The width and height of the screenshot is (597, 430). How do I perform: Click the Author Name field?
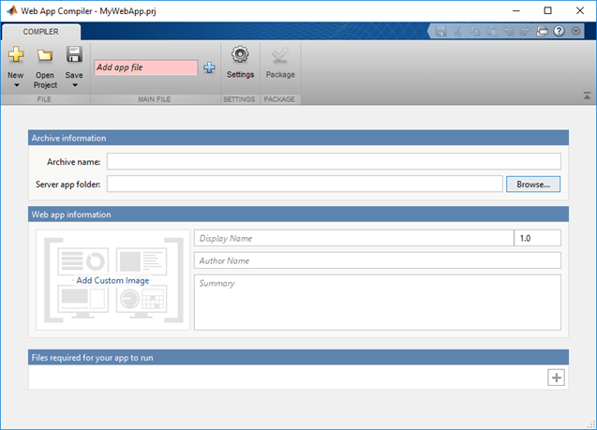pos(378,260)
